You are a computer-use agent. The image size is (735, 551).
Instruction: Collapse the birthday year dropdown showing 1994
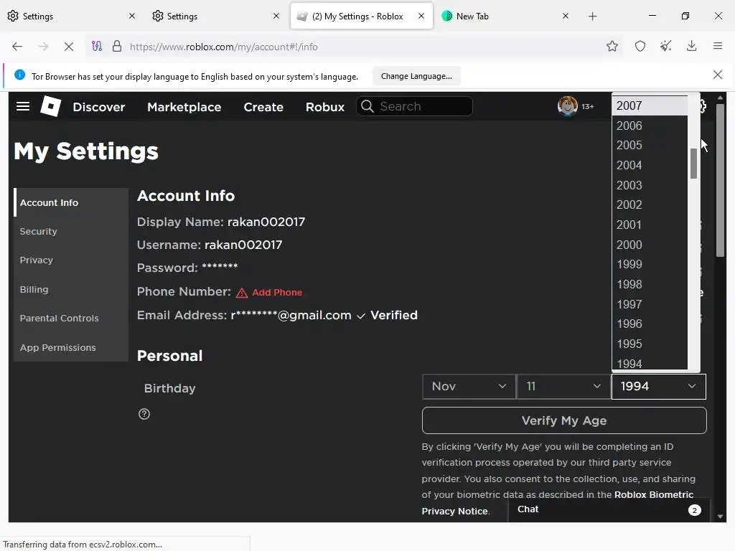tap(659, 387)
